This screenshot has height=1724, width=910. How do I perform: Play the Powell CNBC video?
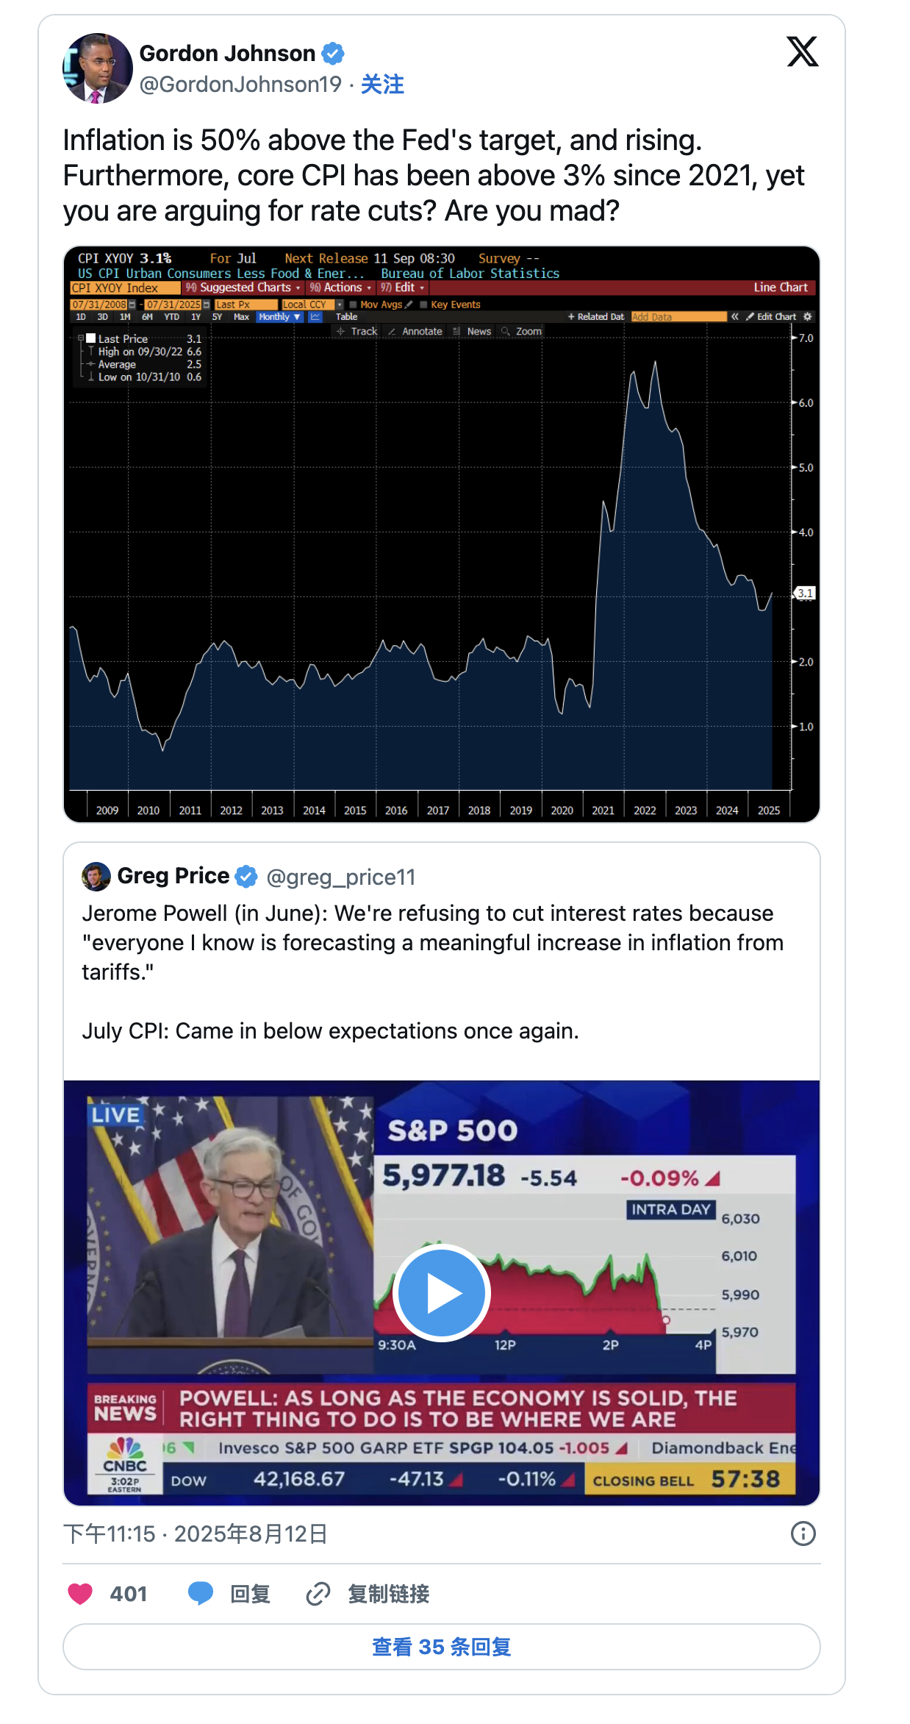[441, 1292]
